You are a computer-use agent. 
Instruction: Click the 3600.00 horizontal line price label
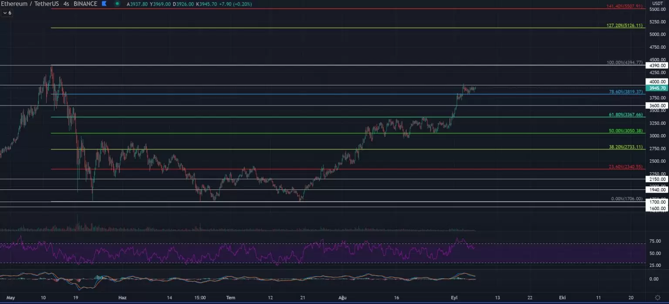click(657, 105)
